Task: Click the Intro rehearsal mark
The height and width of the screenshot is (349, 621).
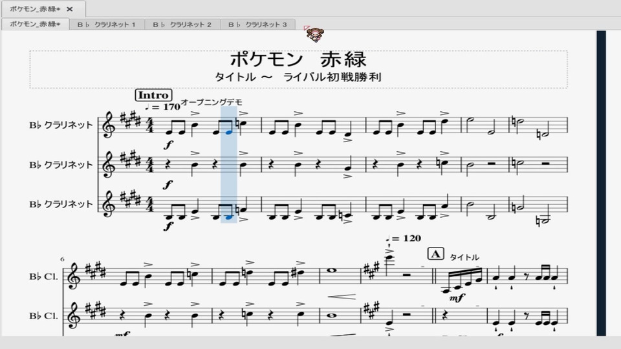Action: point(153,95)
